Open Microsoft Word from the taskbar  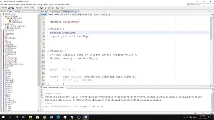(51, 117)
